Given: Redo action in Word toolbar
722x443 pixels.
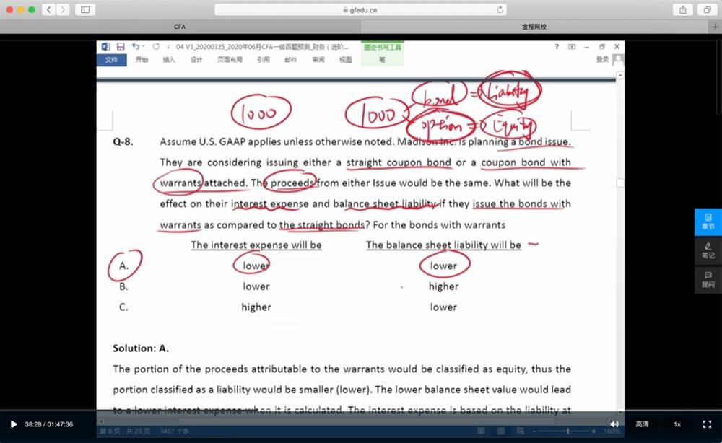Looking at the screenshot, I should click(156, 46).
